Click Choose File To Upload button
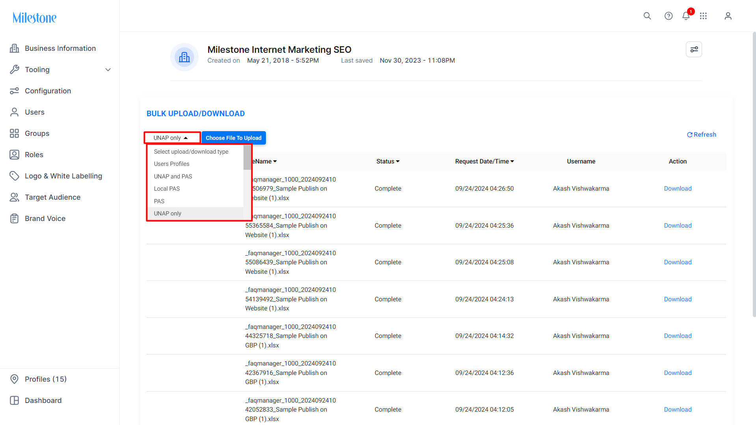Viewport: 756px width, 425px height. [x=234, y=138]
